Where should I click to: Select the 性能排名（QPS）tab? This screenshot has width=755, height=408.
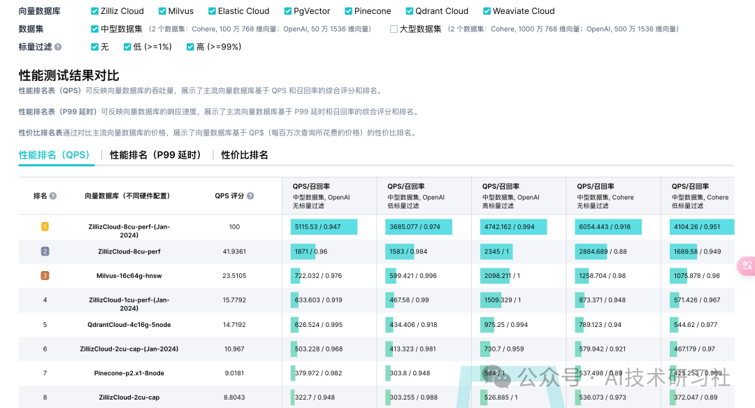point(55,155)
